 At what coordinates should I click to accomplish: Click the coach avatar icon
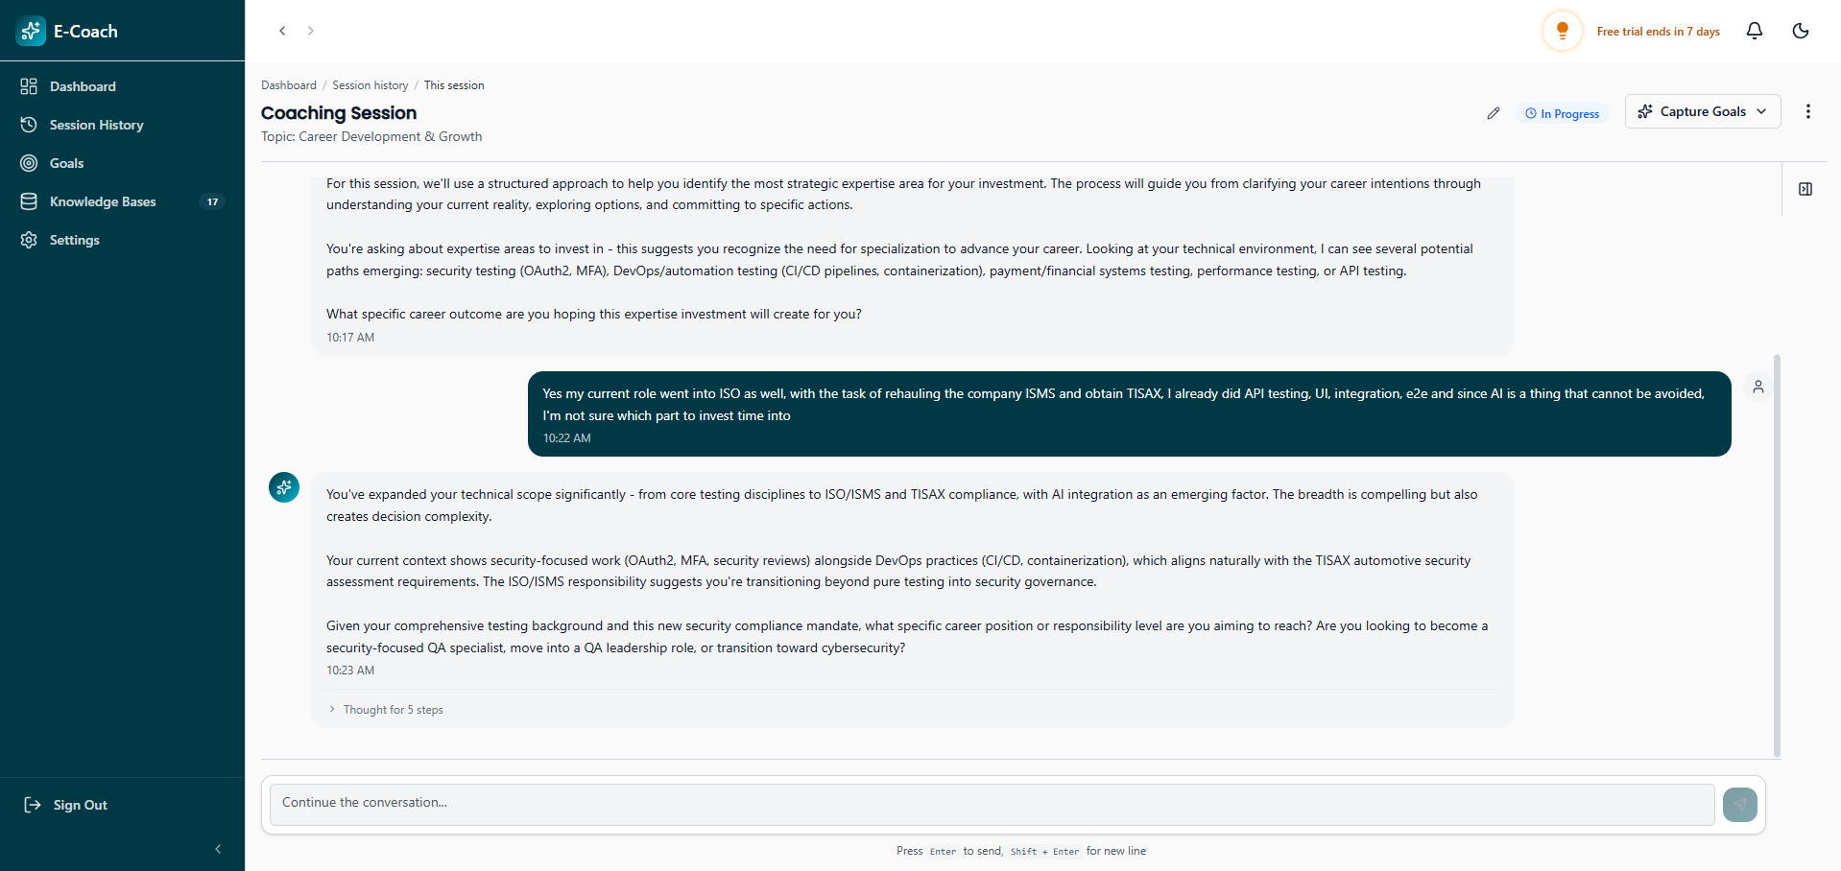284,487
